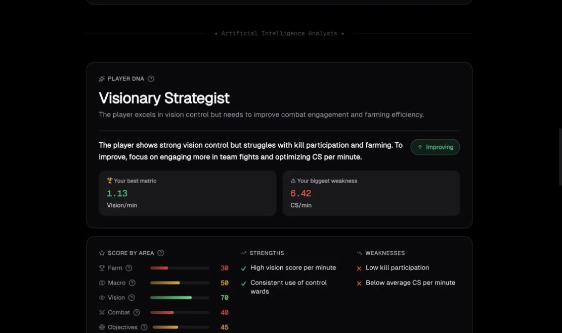Click the Low kill participation text
The image size is (562, 333).
click(x=397, y=267)
